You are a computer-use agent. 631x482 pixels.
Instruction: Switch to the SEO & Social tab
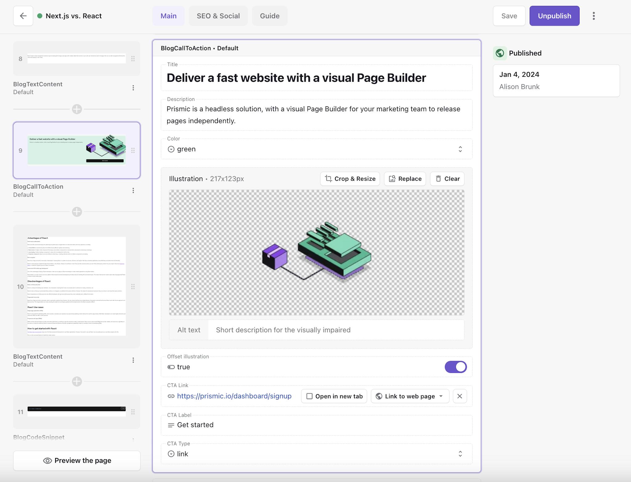tap(218, 16)
